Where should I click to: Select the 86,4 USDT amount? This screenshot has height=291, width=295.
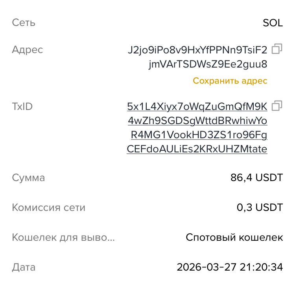[x=256, y=178]
